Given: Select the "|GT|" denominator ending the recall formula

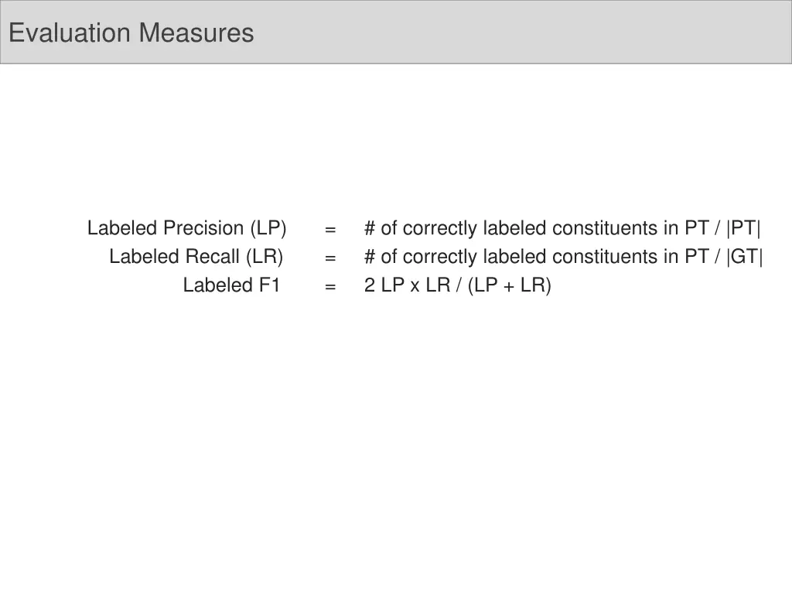Looking at the screenshot, I should [745, 257].
